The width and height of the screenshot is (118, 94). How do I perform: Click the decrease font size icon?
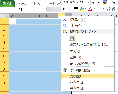99,2
